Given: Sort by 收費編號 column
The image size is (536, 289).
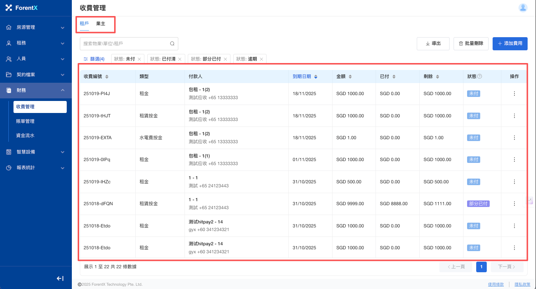Looking at the screenshot, I should pos(107,77).
